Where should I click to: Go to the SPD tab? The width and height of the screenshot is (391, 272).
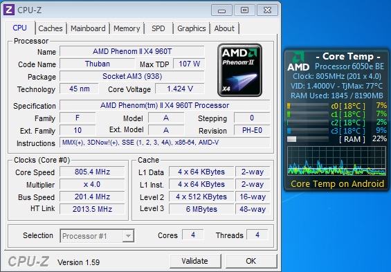[158, 28]
